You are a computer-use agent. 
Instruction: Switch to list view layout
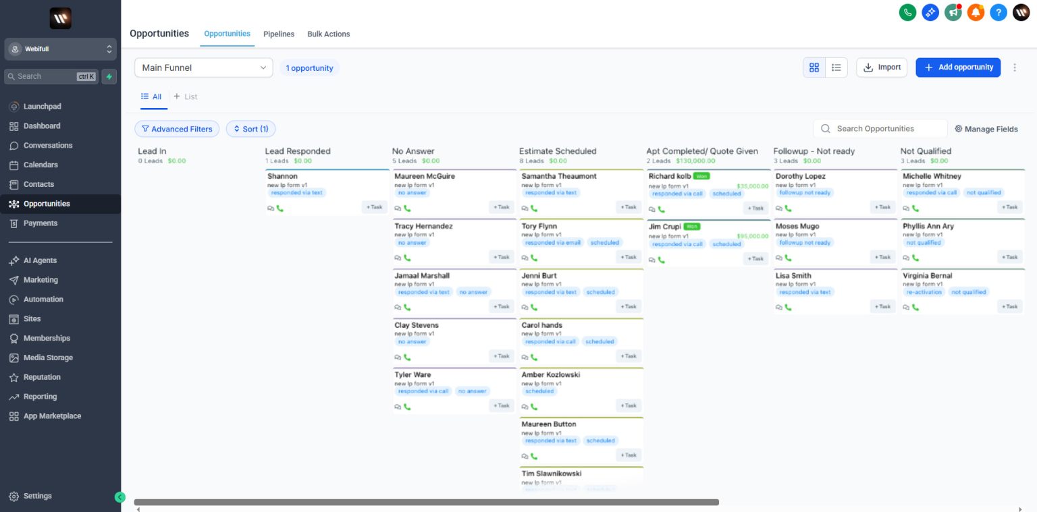point(836,67)
